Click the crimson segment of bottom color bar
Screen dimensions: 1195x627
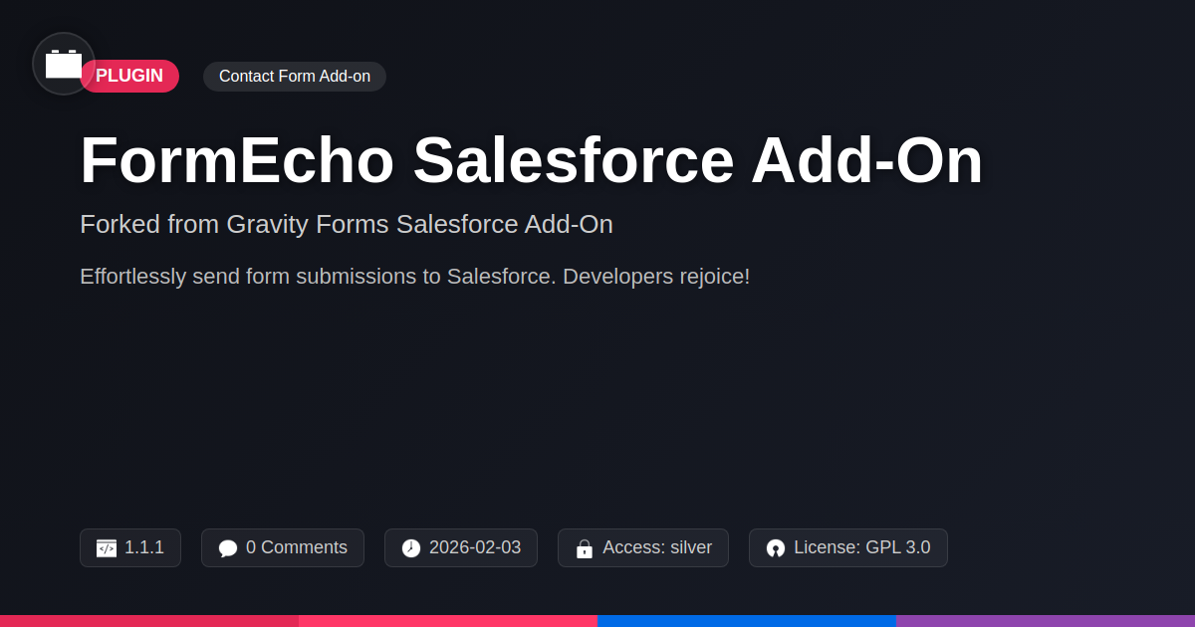pyautogui.click(x=149, y=621)
